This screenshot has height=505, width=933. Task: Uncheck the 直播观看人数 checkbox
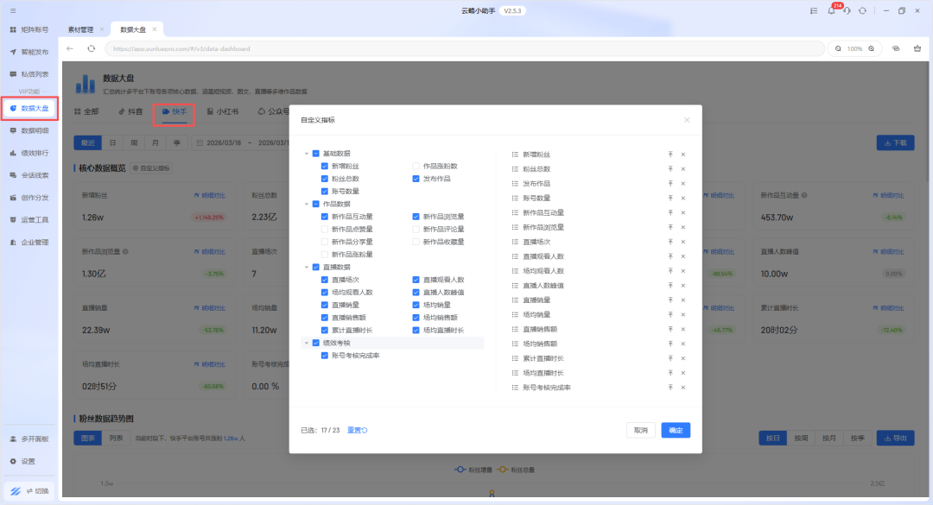point(416,280)
